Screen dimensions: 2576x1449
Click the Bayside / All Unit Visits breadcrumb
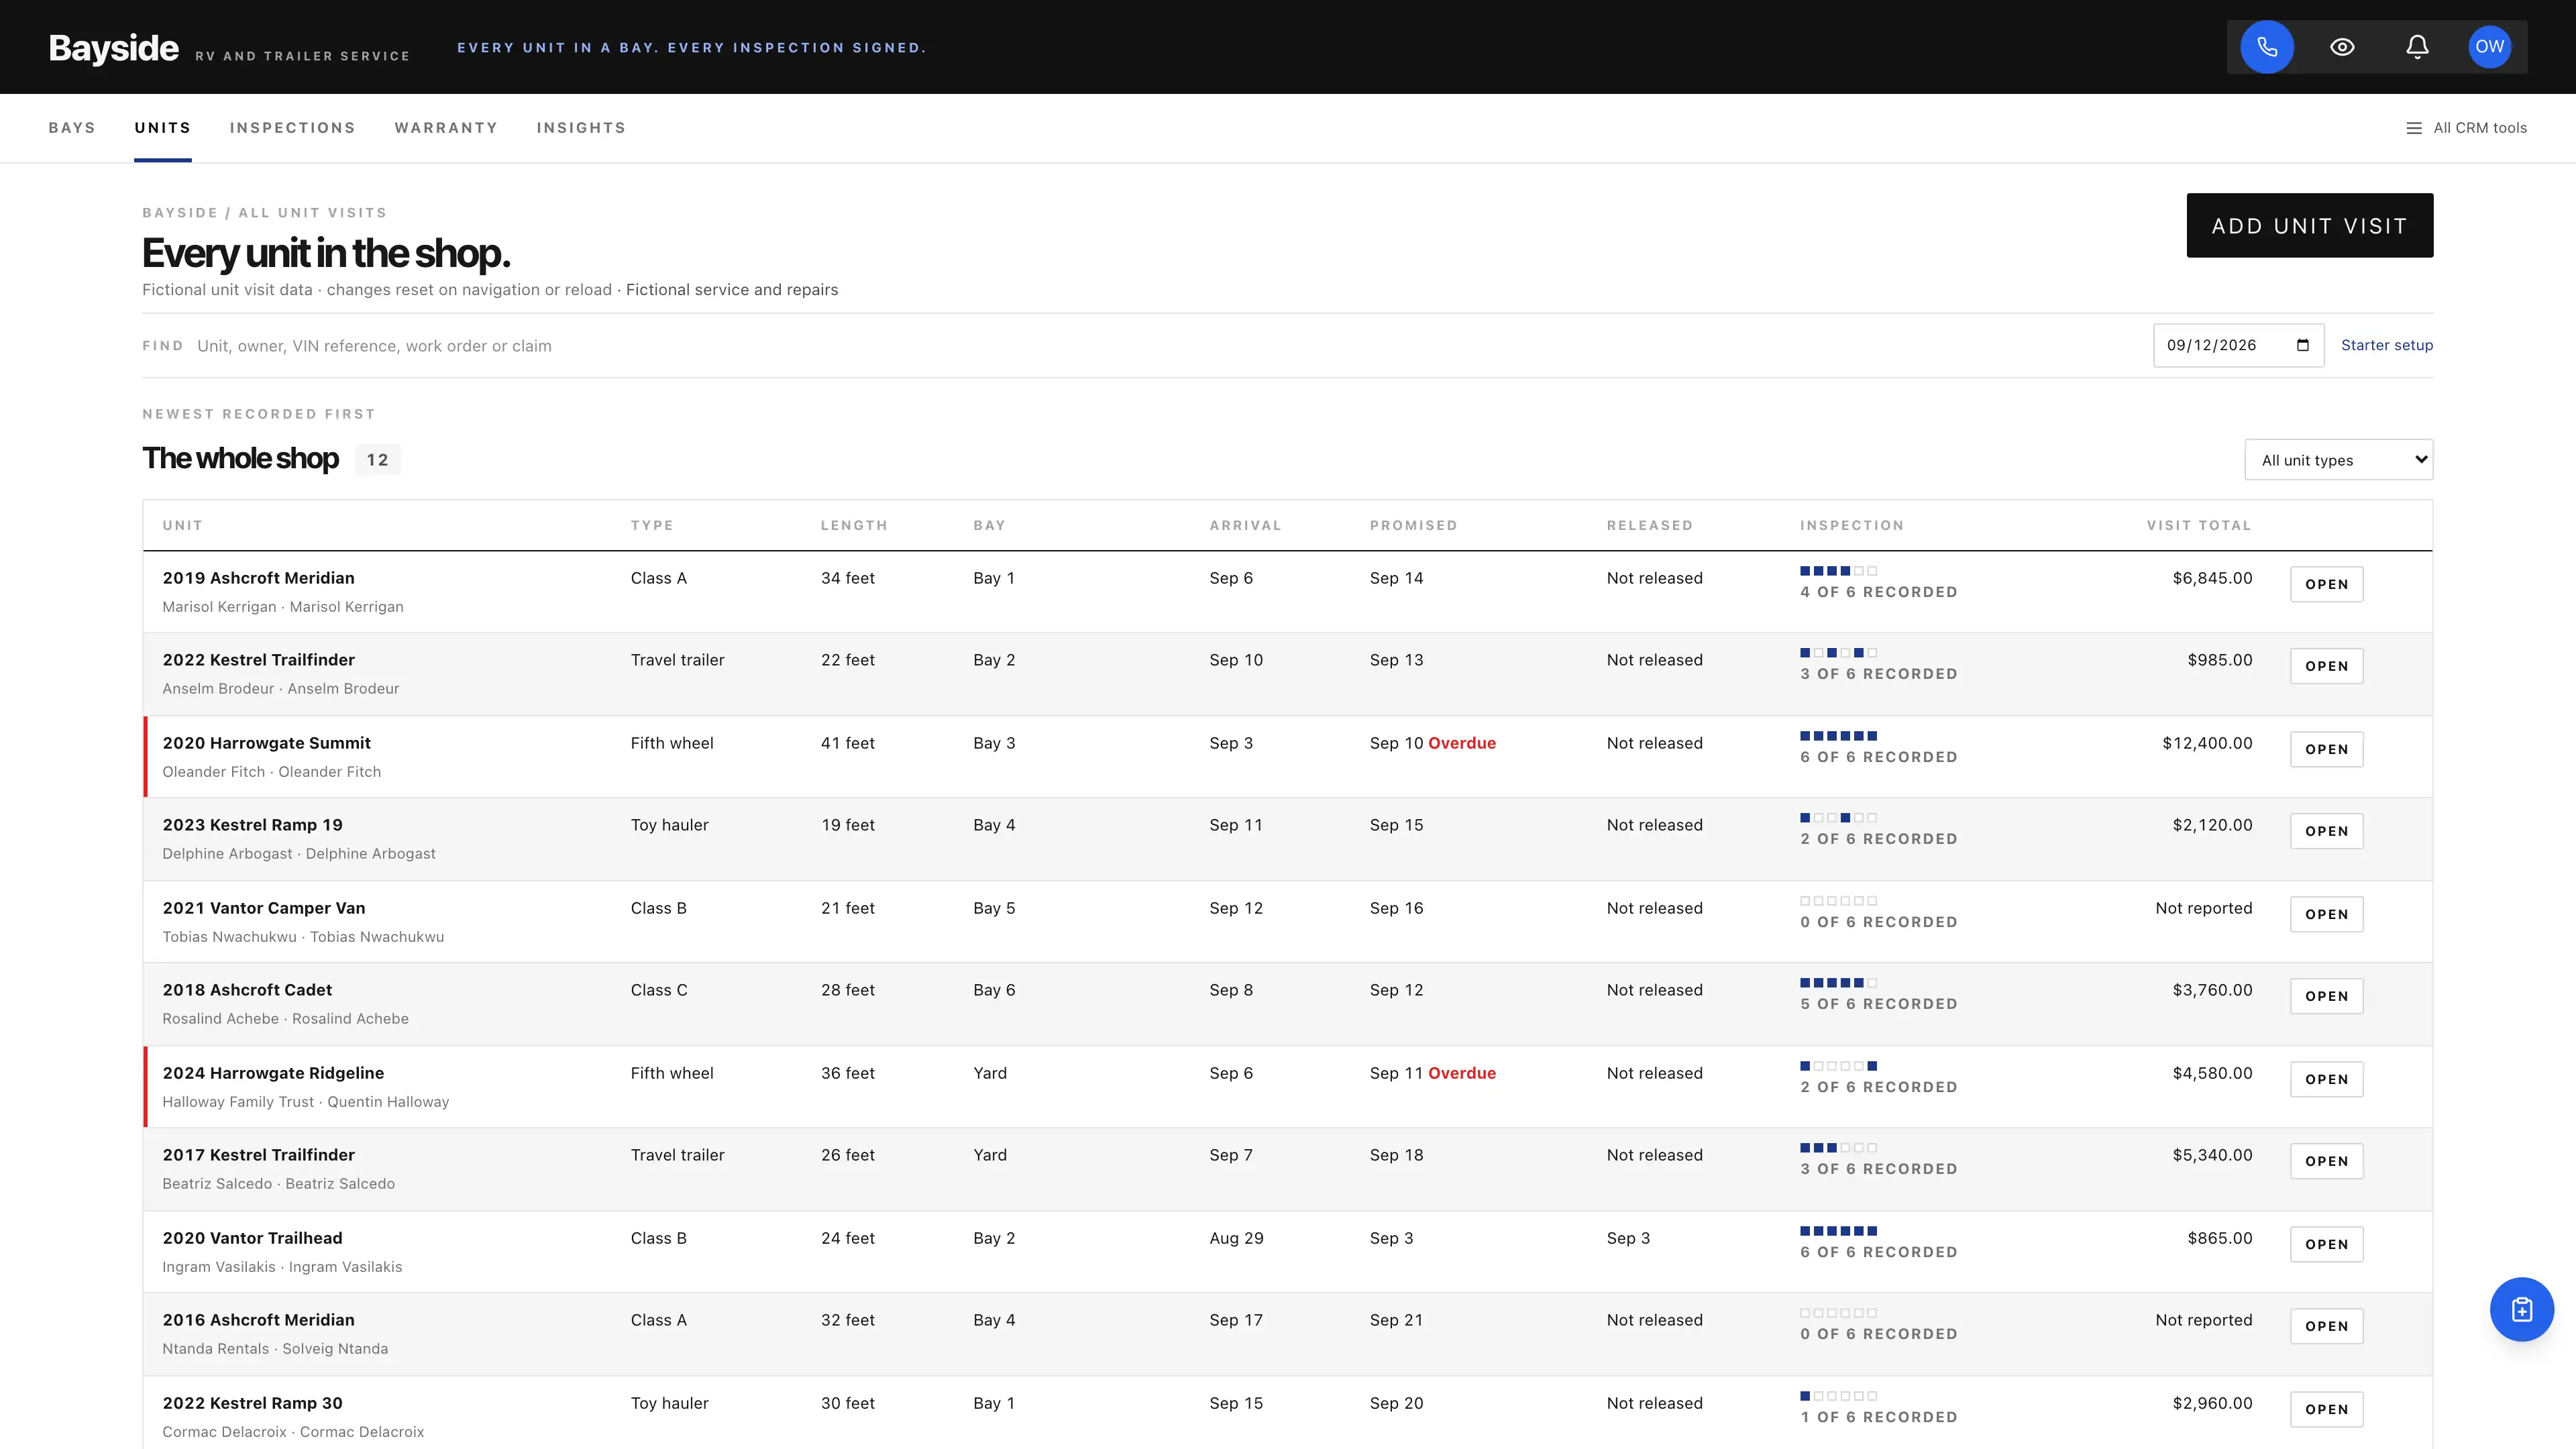click(x=264, y=213)
